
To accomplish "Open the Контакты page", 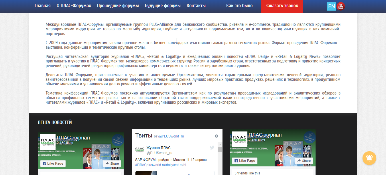I will click(196, 5).
